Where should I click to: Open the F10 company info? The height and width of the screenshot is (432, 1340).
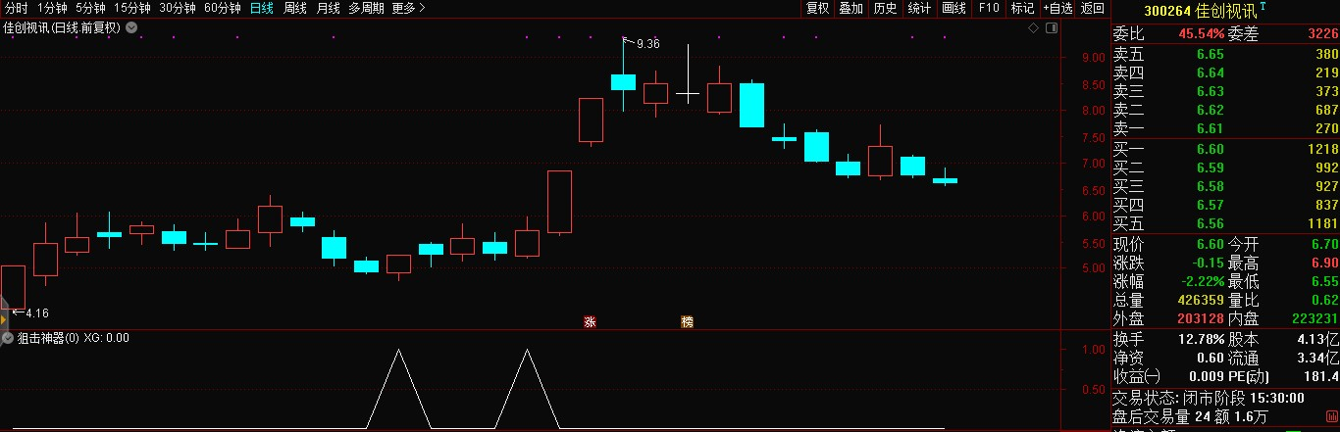tap(989, 8)
